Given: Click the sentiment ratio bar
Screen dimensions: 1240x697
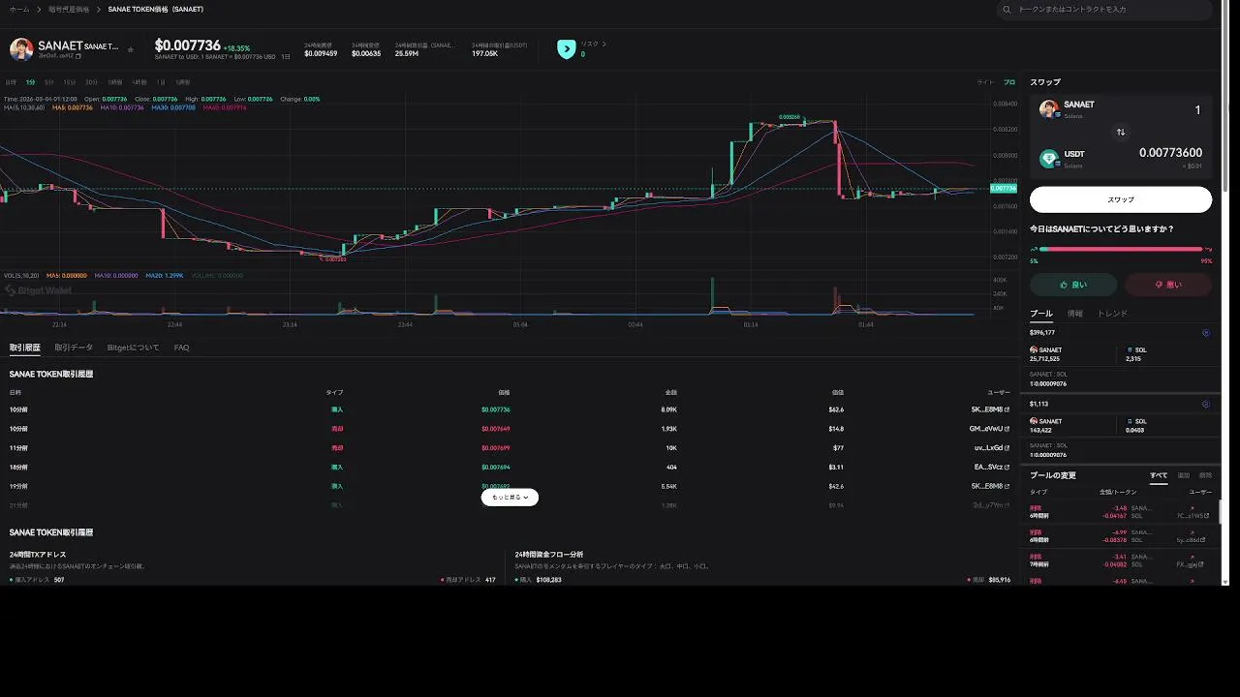Looking at the screenshot, I should click(1121, 249).
